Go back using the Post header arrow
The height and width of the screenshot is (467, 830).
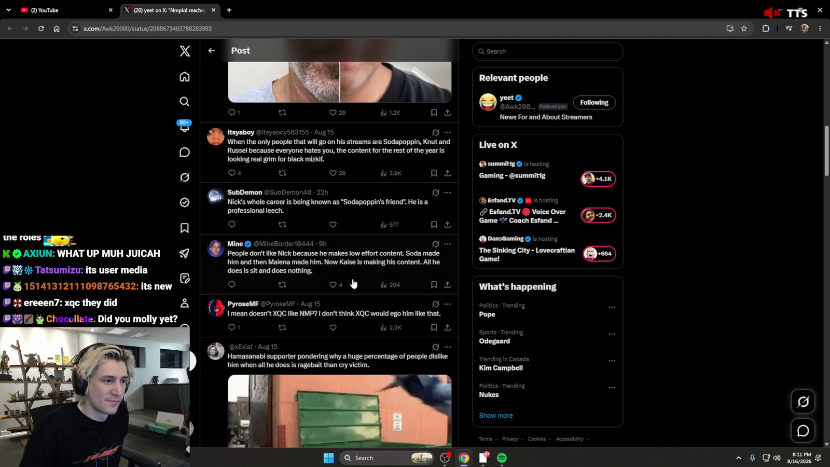pos(212,51)
